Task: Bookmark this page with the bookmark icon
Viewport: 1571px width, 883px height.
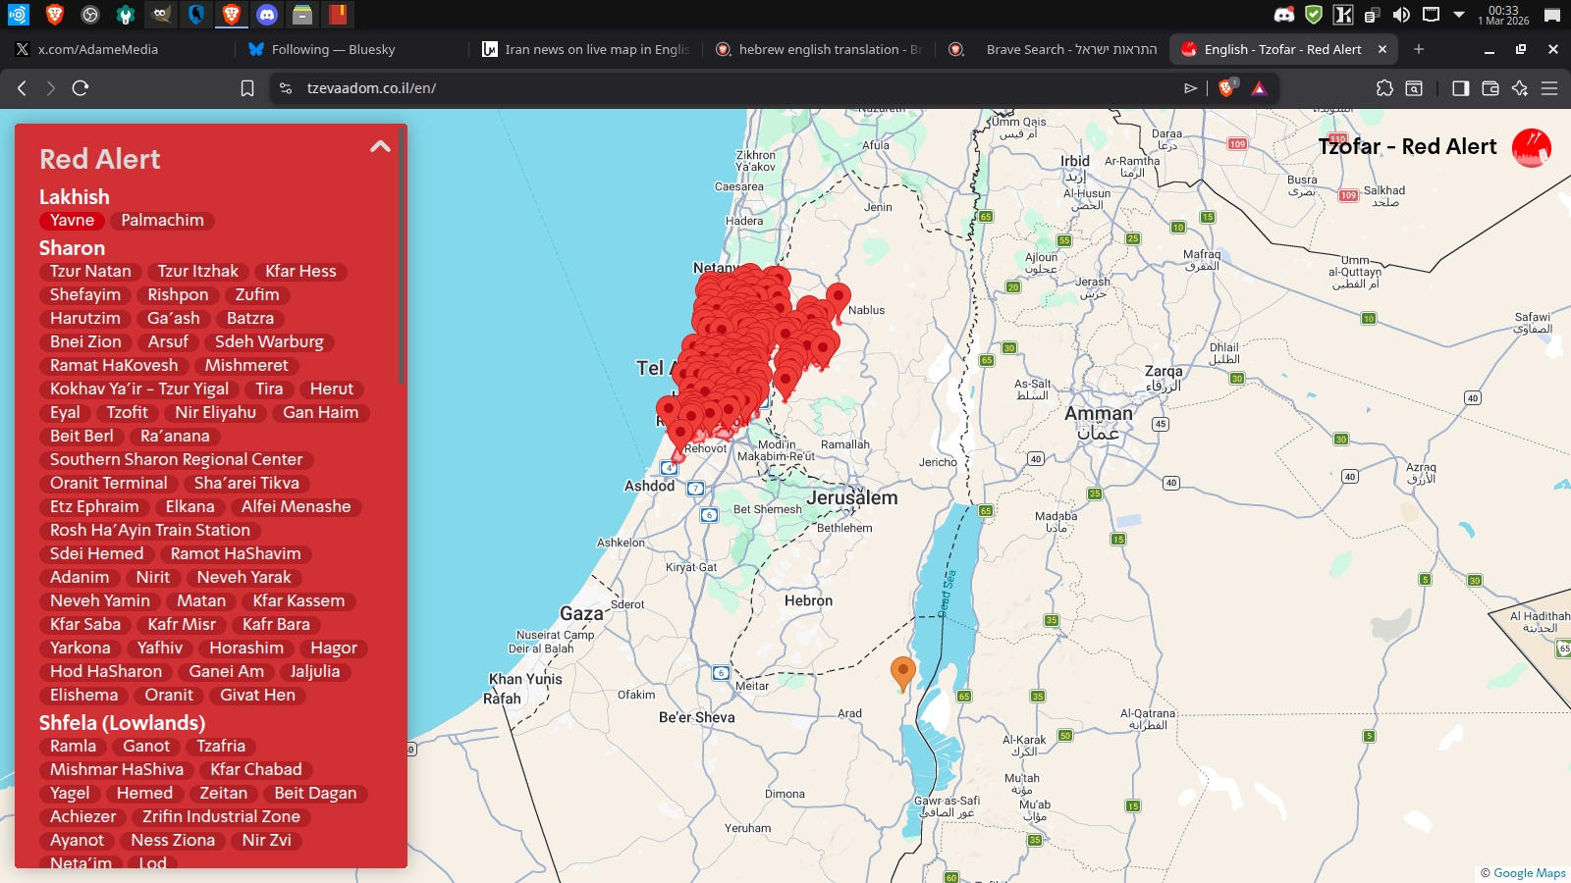Action: point(247,88)
